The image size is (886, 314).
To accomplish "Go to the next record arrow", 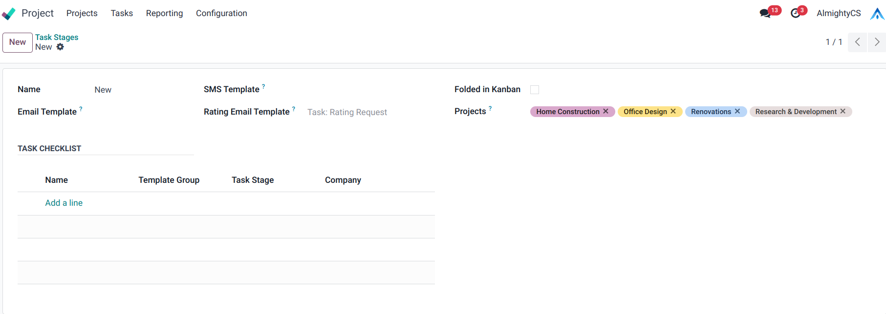I will [x=877, y=42].
